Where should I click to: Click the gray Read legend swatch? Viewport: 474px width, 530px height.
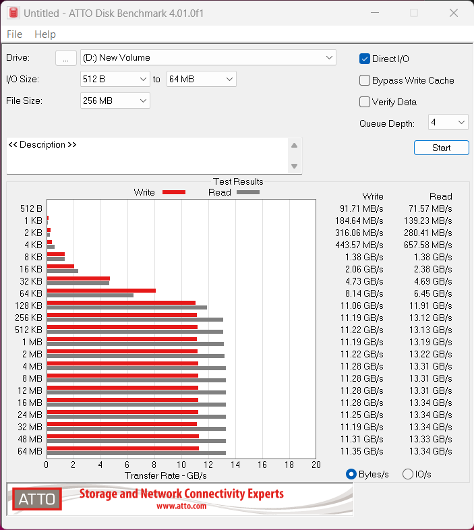(247, 192)
